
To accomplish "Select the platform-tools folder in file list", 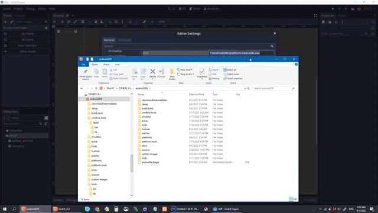I will pos(149,141).
